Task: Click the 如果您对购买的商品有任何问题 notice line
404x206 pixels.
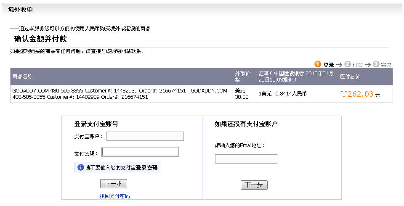Action: (x=77, y=51)
